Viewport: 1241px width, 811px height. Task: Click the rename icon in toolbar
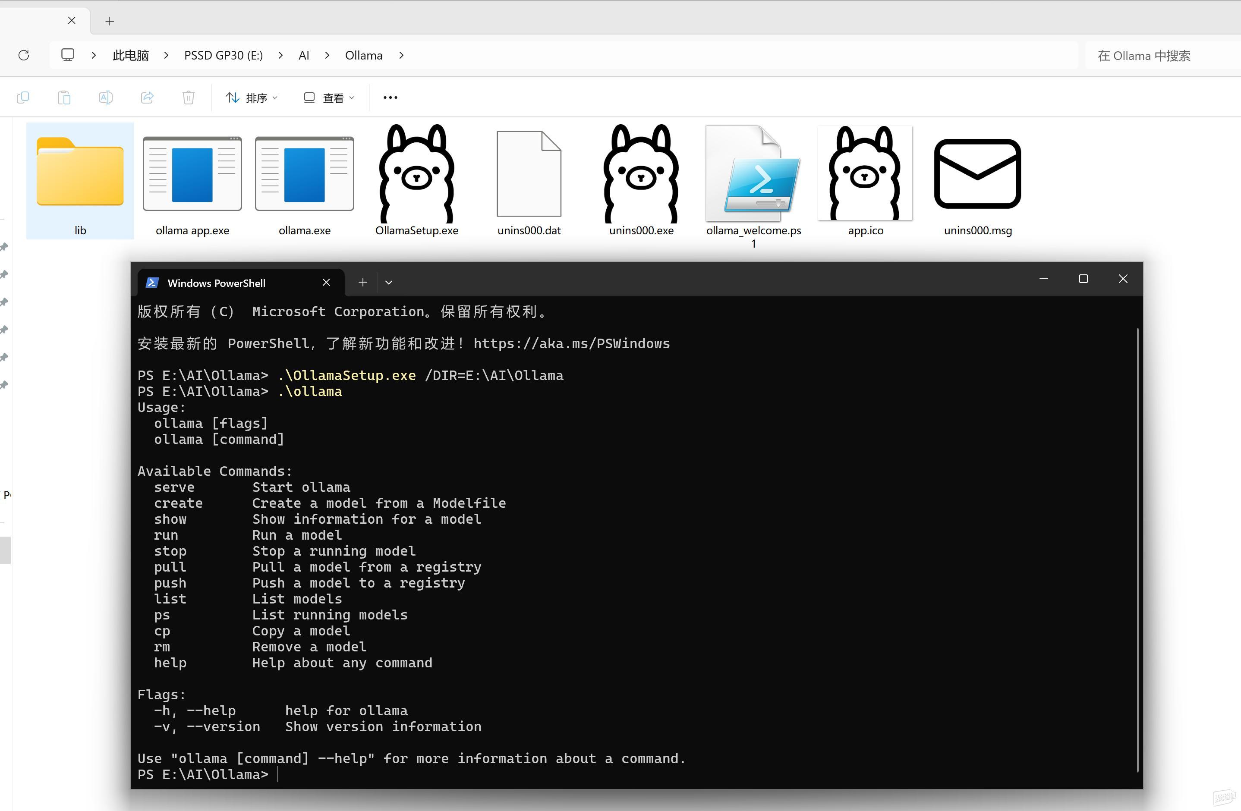coord(105,97)
